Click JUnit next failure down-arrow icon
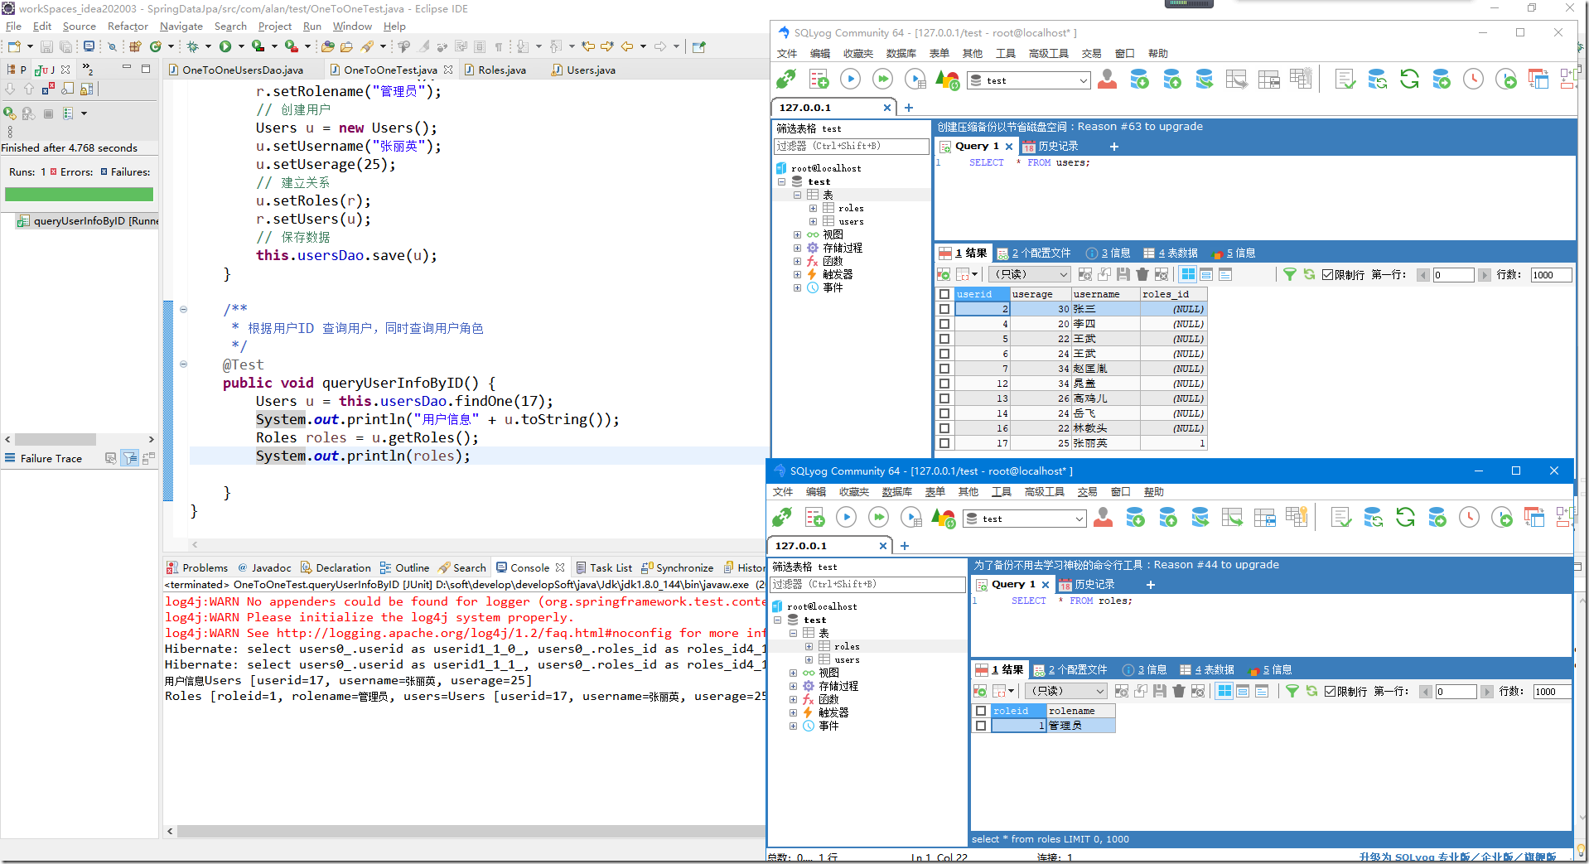 click(x=11, y=89)
